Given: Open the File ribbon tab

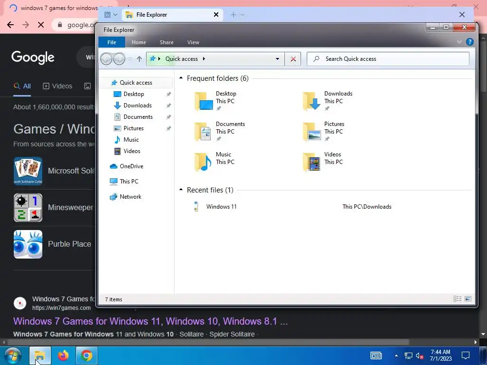Looking at the screenshot, I should (x=111, y=42).
